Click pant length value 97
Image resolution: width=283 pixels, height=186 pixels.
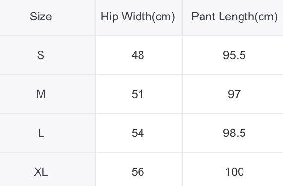pyautogui.click(x=234, y=94)
